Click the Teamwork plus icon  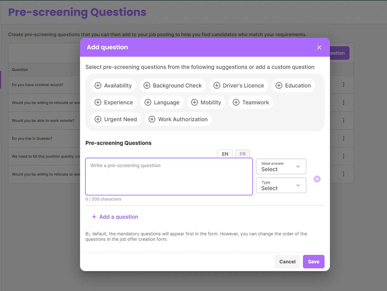click(x=236, y=103)
